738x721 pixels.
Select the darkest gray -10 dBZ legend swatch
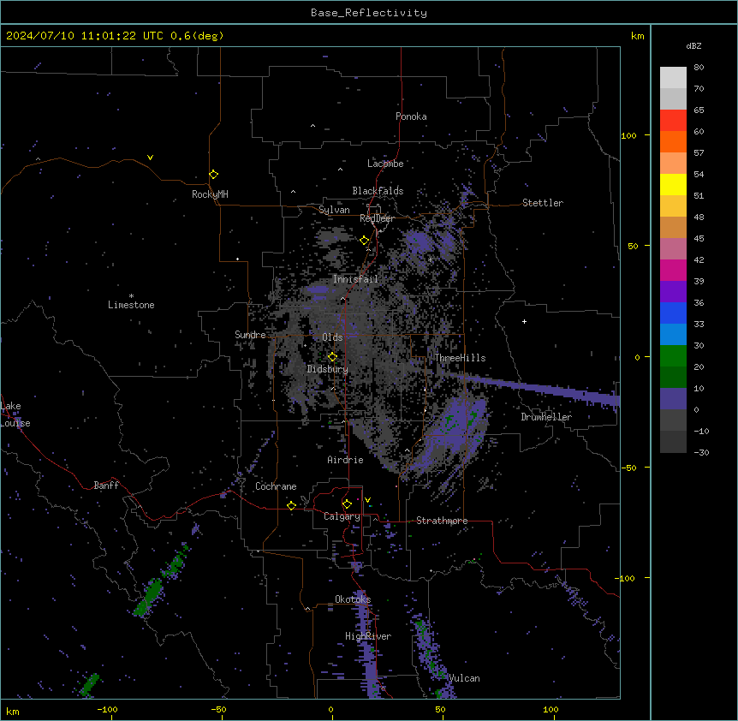(673, 442)
